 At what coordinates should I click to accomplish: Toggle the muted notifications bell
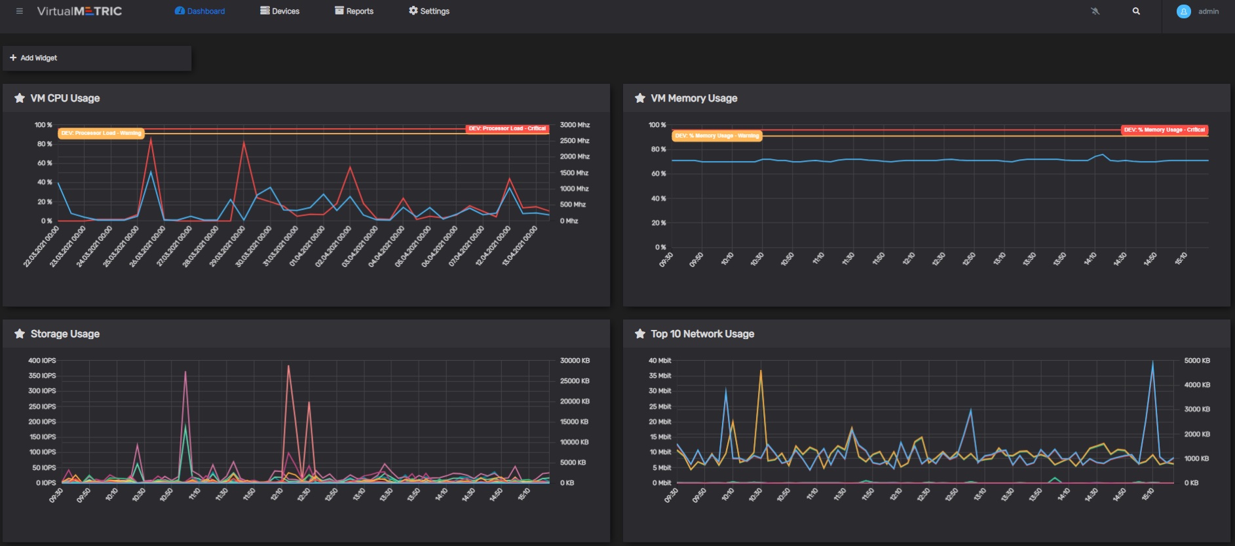1095,11
